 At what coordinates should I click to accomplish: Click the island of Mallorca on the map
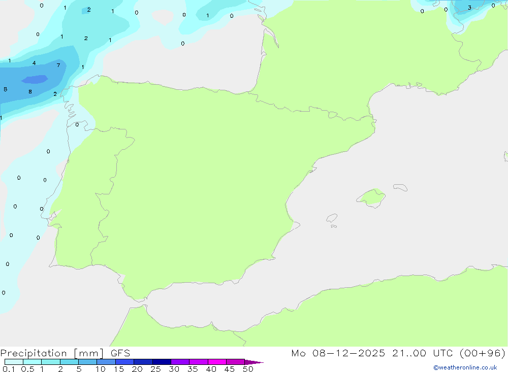point(371,197)
